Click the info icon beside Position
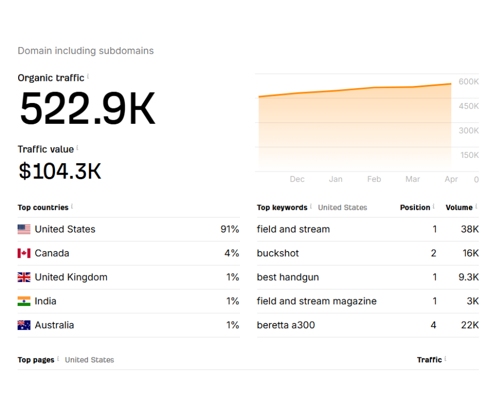This screenshot has width=487, height=408. (x=434, y=206)
